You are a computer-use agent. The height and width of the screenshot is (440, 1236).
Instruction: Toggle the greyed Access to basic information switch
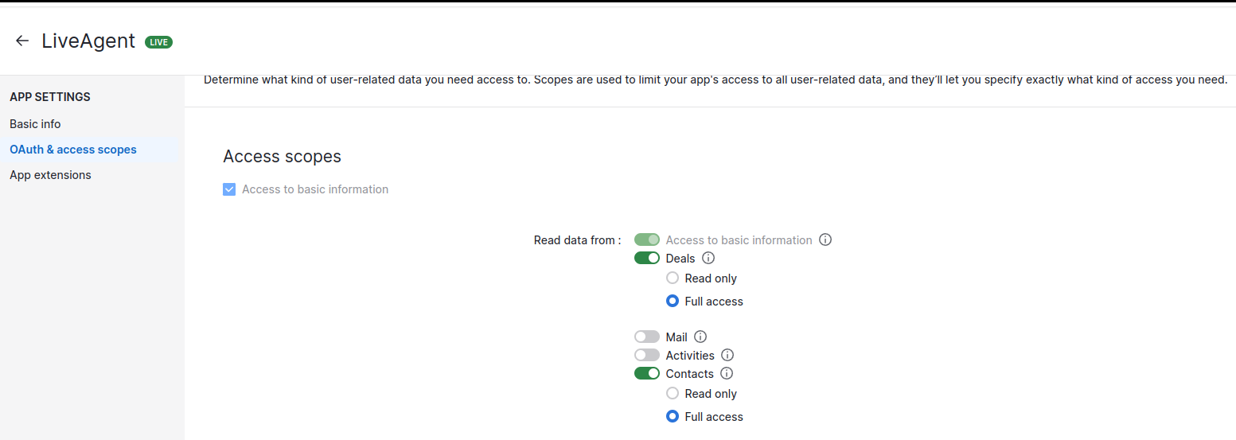647,239
